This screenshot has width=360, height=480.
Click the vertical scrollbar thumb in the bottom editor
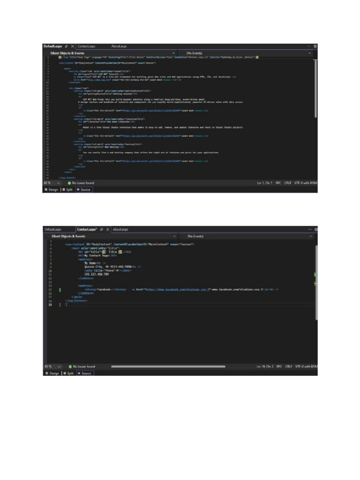click(x=316, y=283)
